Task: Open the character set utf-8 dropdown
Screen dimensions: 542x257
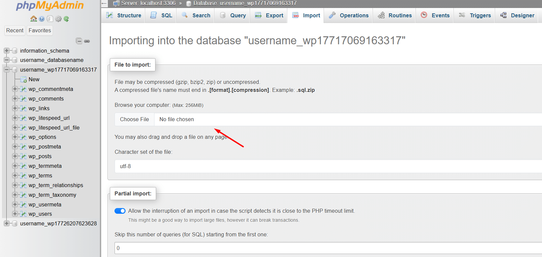Action: pos(328,166)
